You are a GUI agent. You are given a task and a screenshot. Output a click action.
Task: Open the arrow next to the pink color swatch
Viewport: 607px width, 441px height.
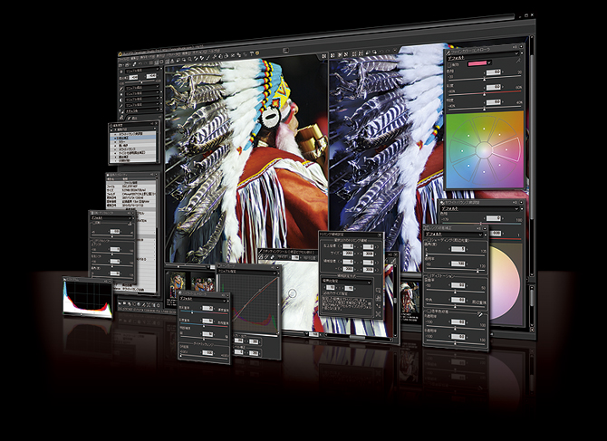tap(489, 62)
